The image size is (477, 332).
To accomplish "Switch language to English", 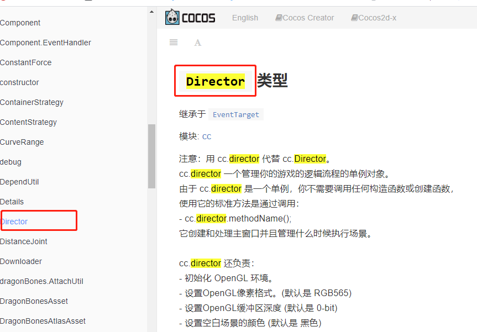I will tap(245, 18).
